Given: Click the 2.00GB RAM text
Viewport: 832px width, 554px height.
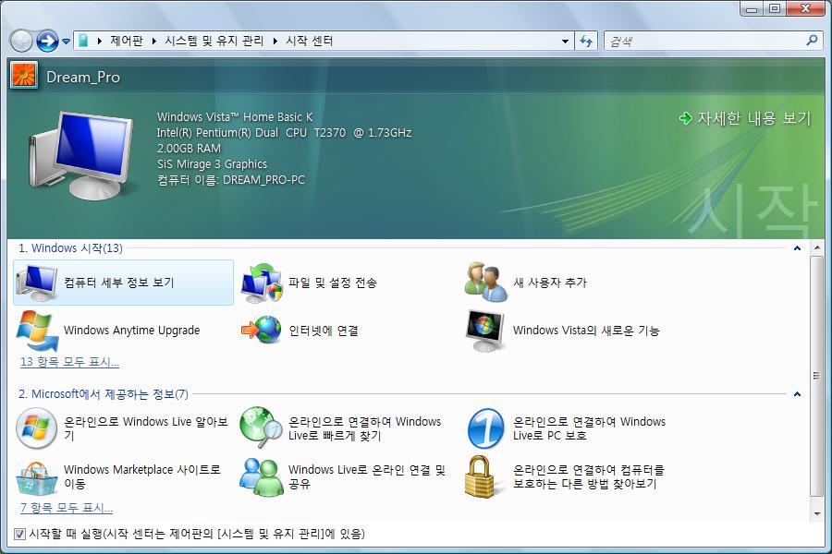Looking at the screenshot, I should click(189, 148).
